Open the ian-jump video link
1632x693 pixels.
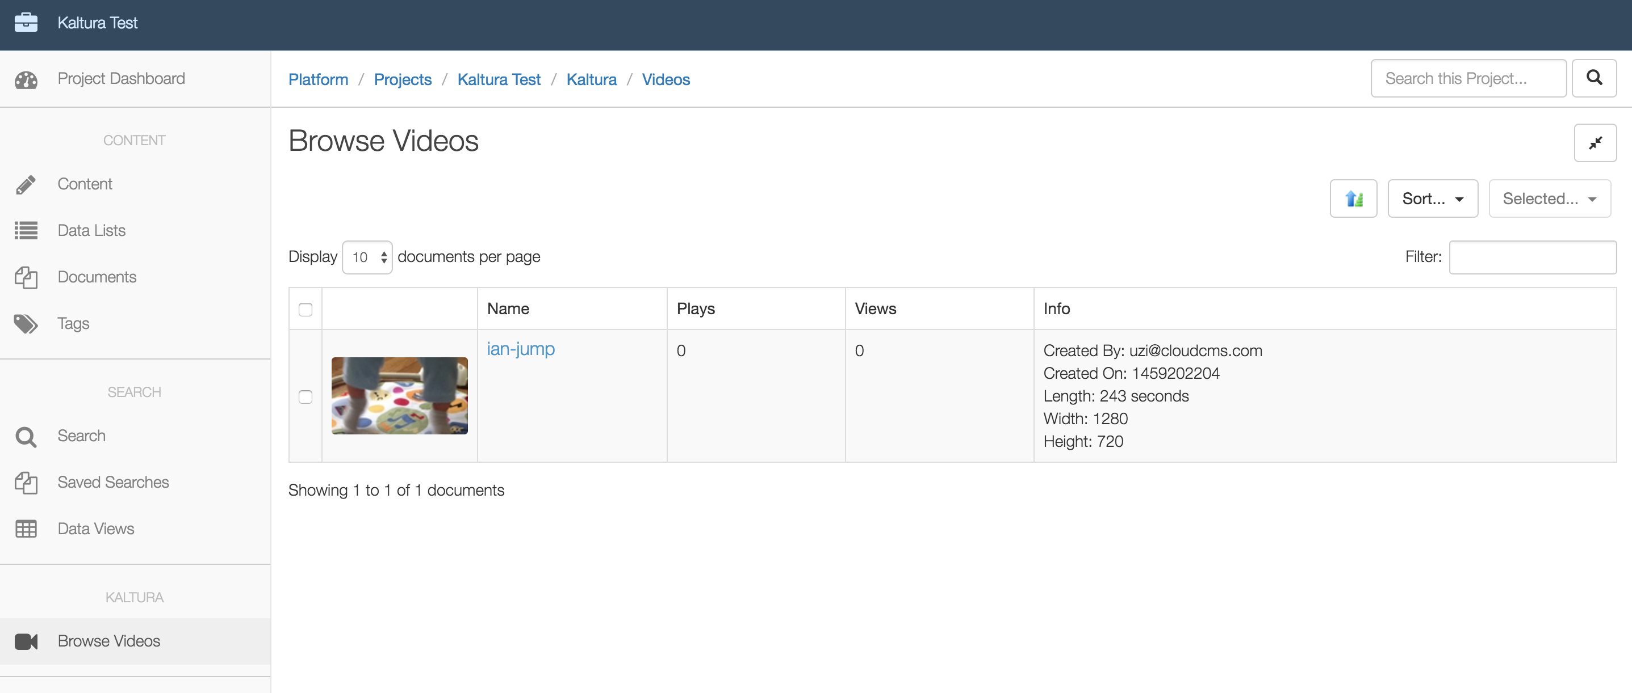520,349
